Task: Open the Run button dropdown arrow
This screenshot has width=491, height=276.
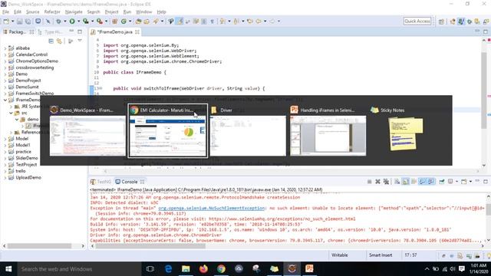Action: tap(78, 21)
